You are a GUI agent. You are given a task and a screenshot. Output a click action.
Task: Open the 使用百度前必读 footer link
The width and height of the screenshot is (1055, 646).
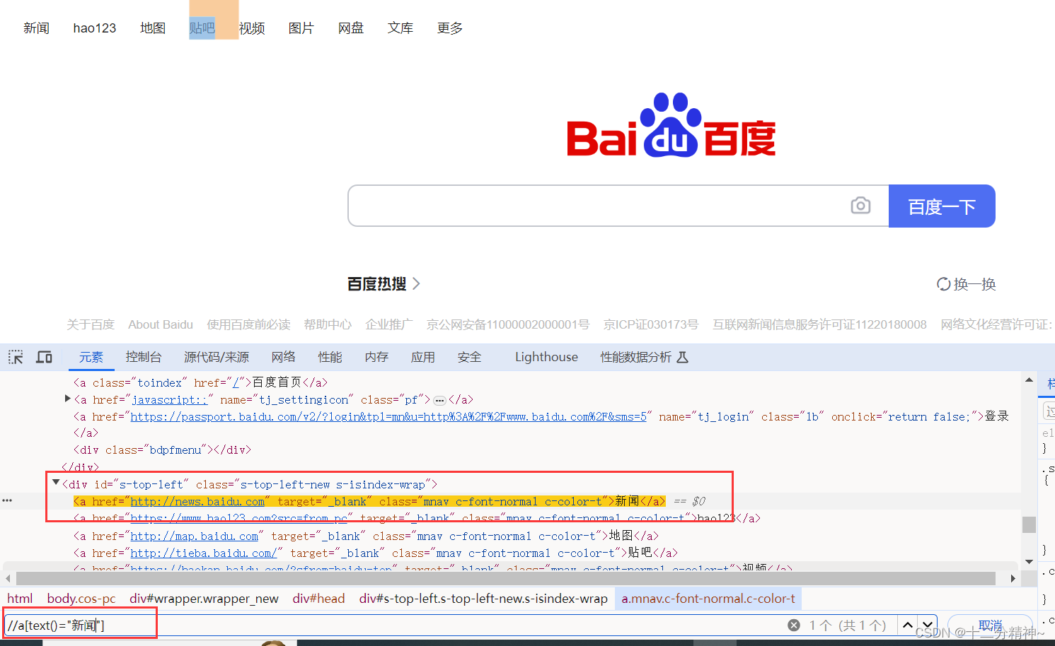pos(248,324)
